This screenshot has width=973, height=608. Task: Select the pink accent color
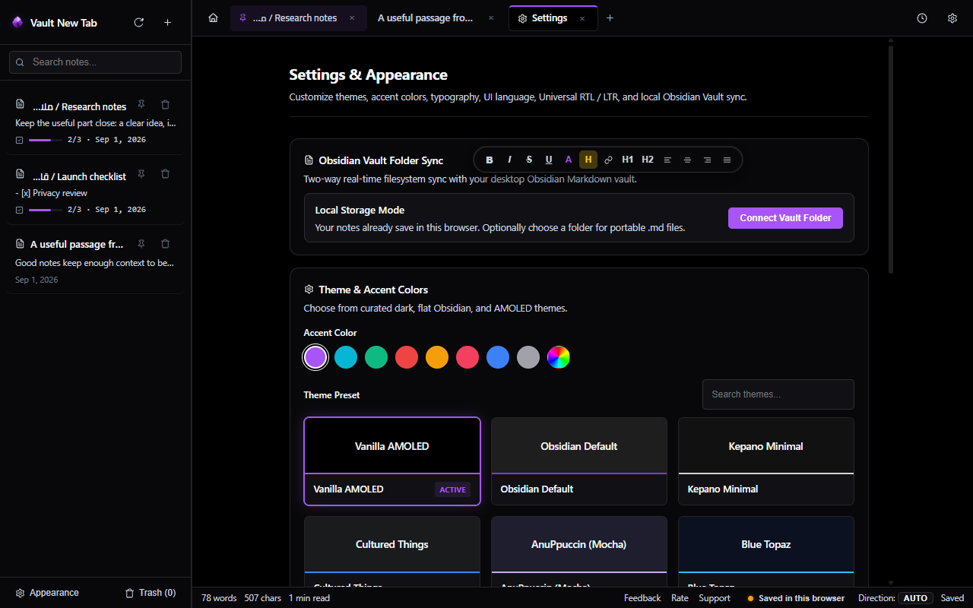467,357
